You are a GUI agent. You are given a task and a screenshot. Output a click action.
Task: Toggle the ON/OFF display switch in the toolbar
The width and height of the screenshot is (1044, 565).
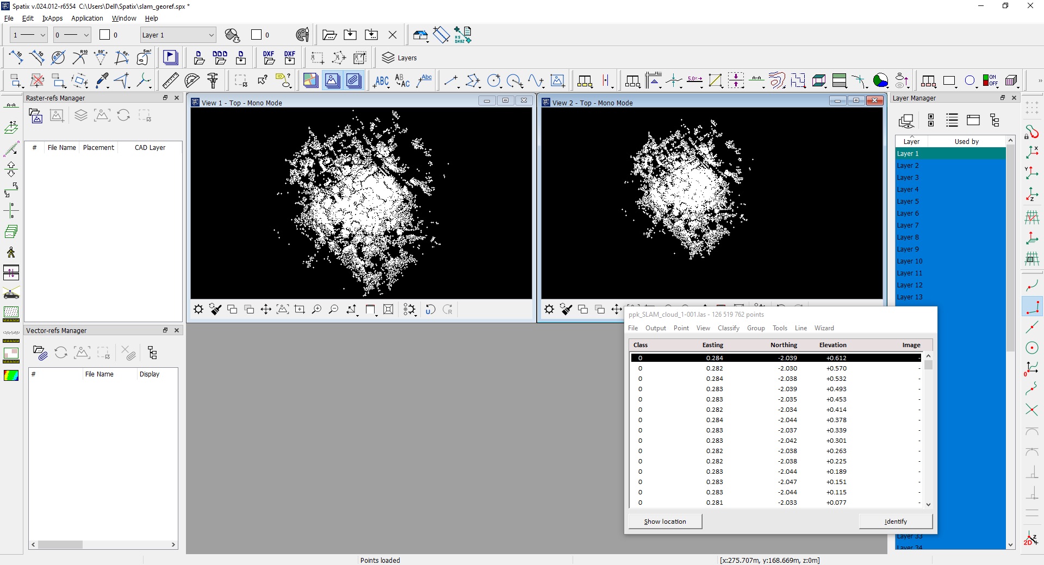991,80
